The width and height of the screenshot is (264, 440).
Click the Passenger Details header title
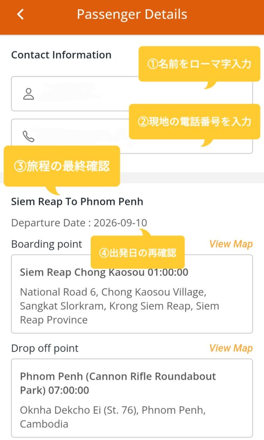[x=132, y=14]
